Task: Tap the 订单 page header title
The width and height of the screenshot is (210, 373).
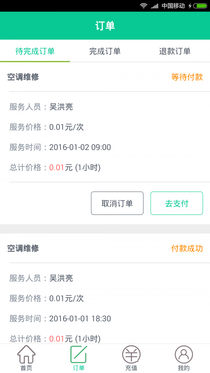Action: coord(105,26)
